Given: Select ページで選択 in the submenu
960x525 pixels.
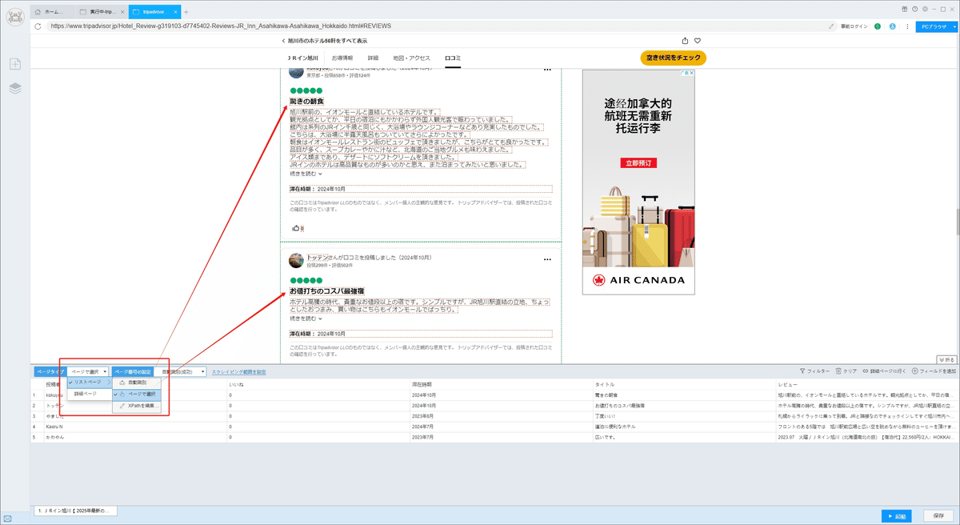Looking at the screenshot, I should (138, 395).
